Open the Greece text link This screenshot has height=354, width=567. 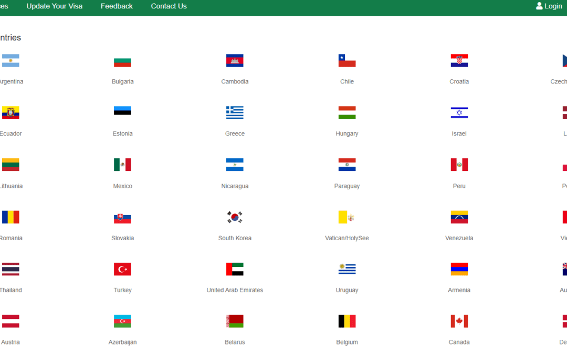point(235,134)
